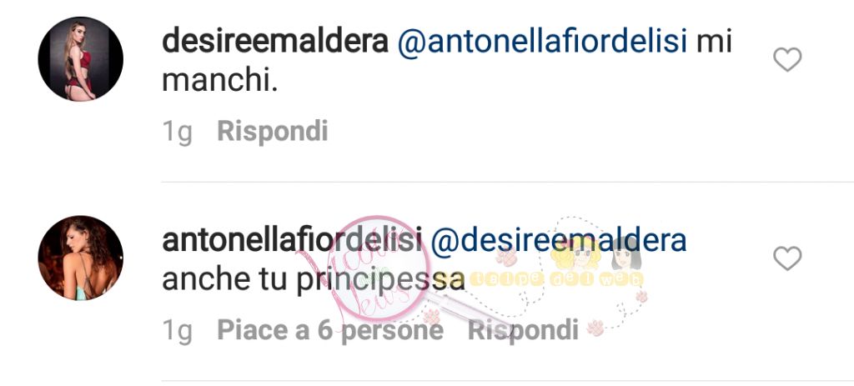Reply to the 'mi manchi' comment via Rispondi
854x386 pixels.
point(273,132)
